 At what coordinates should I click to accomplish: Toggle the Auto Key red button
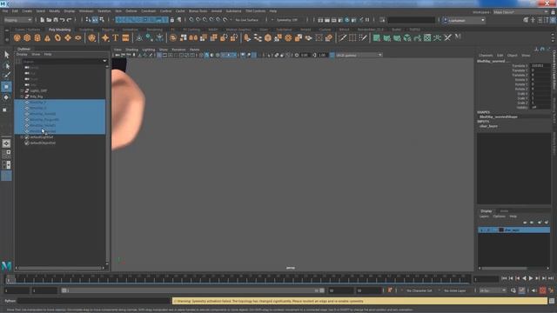[x=542, y=290]
